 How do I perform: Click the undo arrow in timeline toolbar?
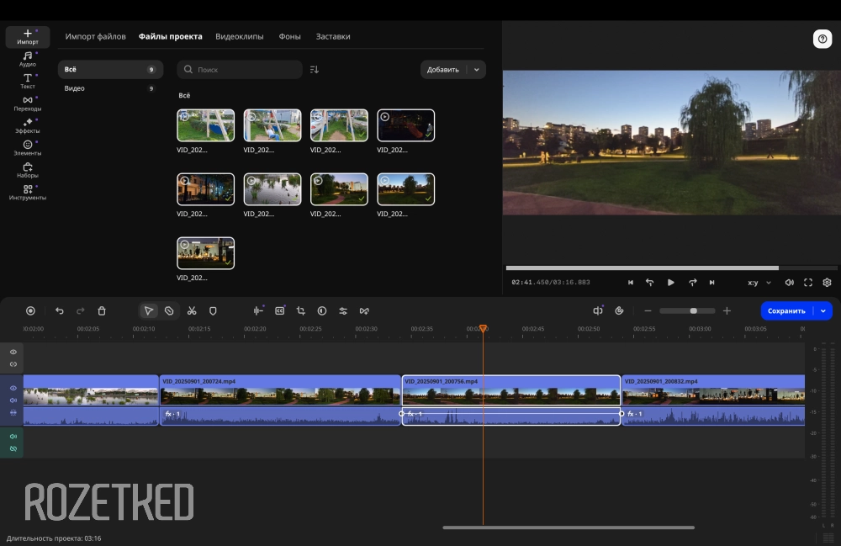click(59, 310)
